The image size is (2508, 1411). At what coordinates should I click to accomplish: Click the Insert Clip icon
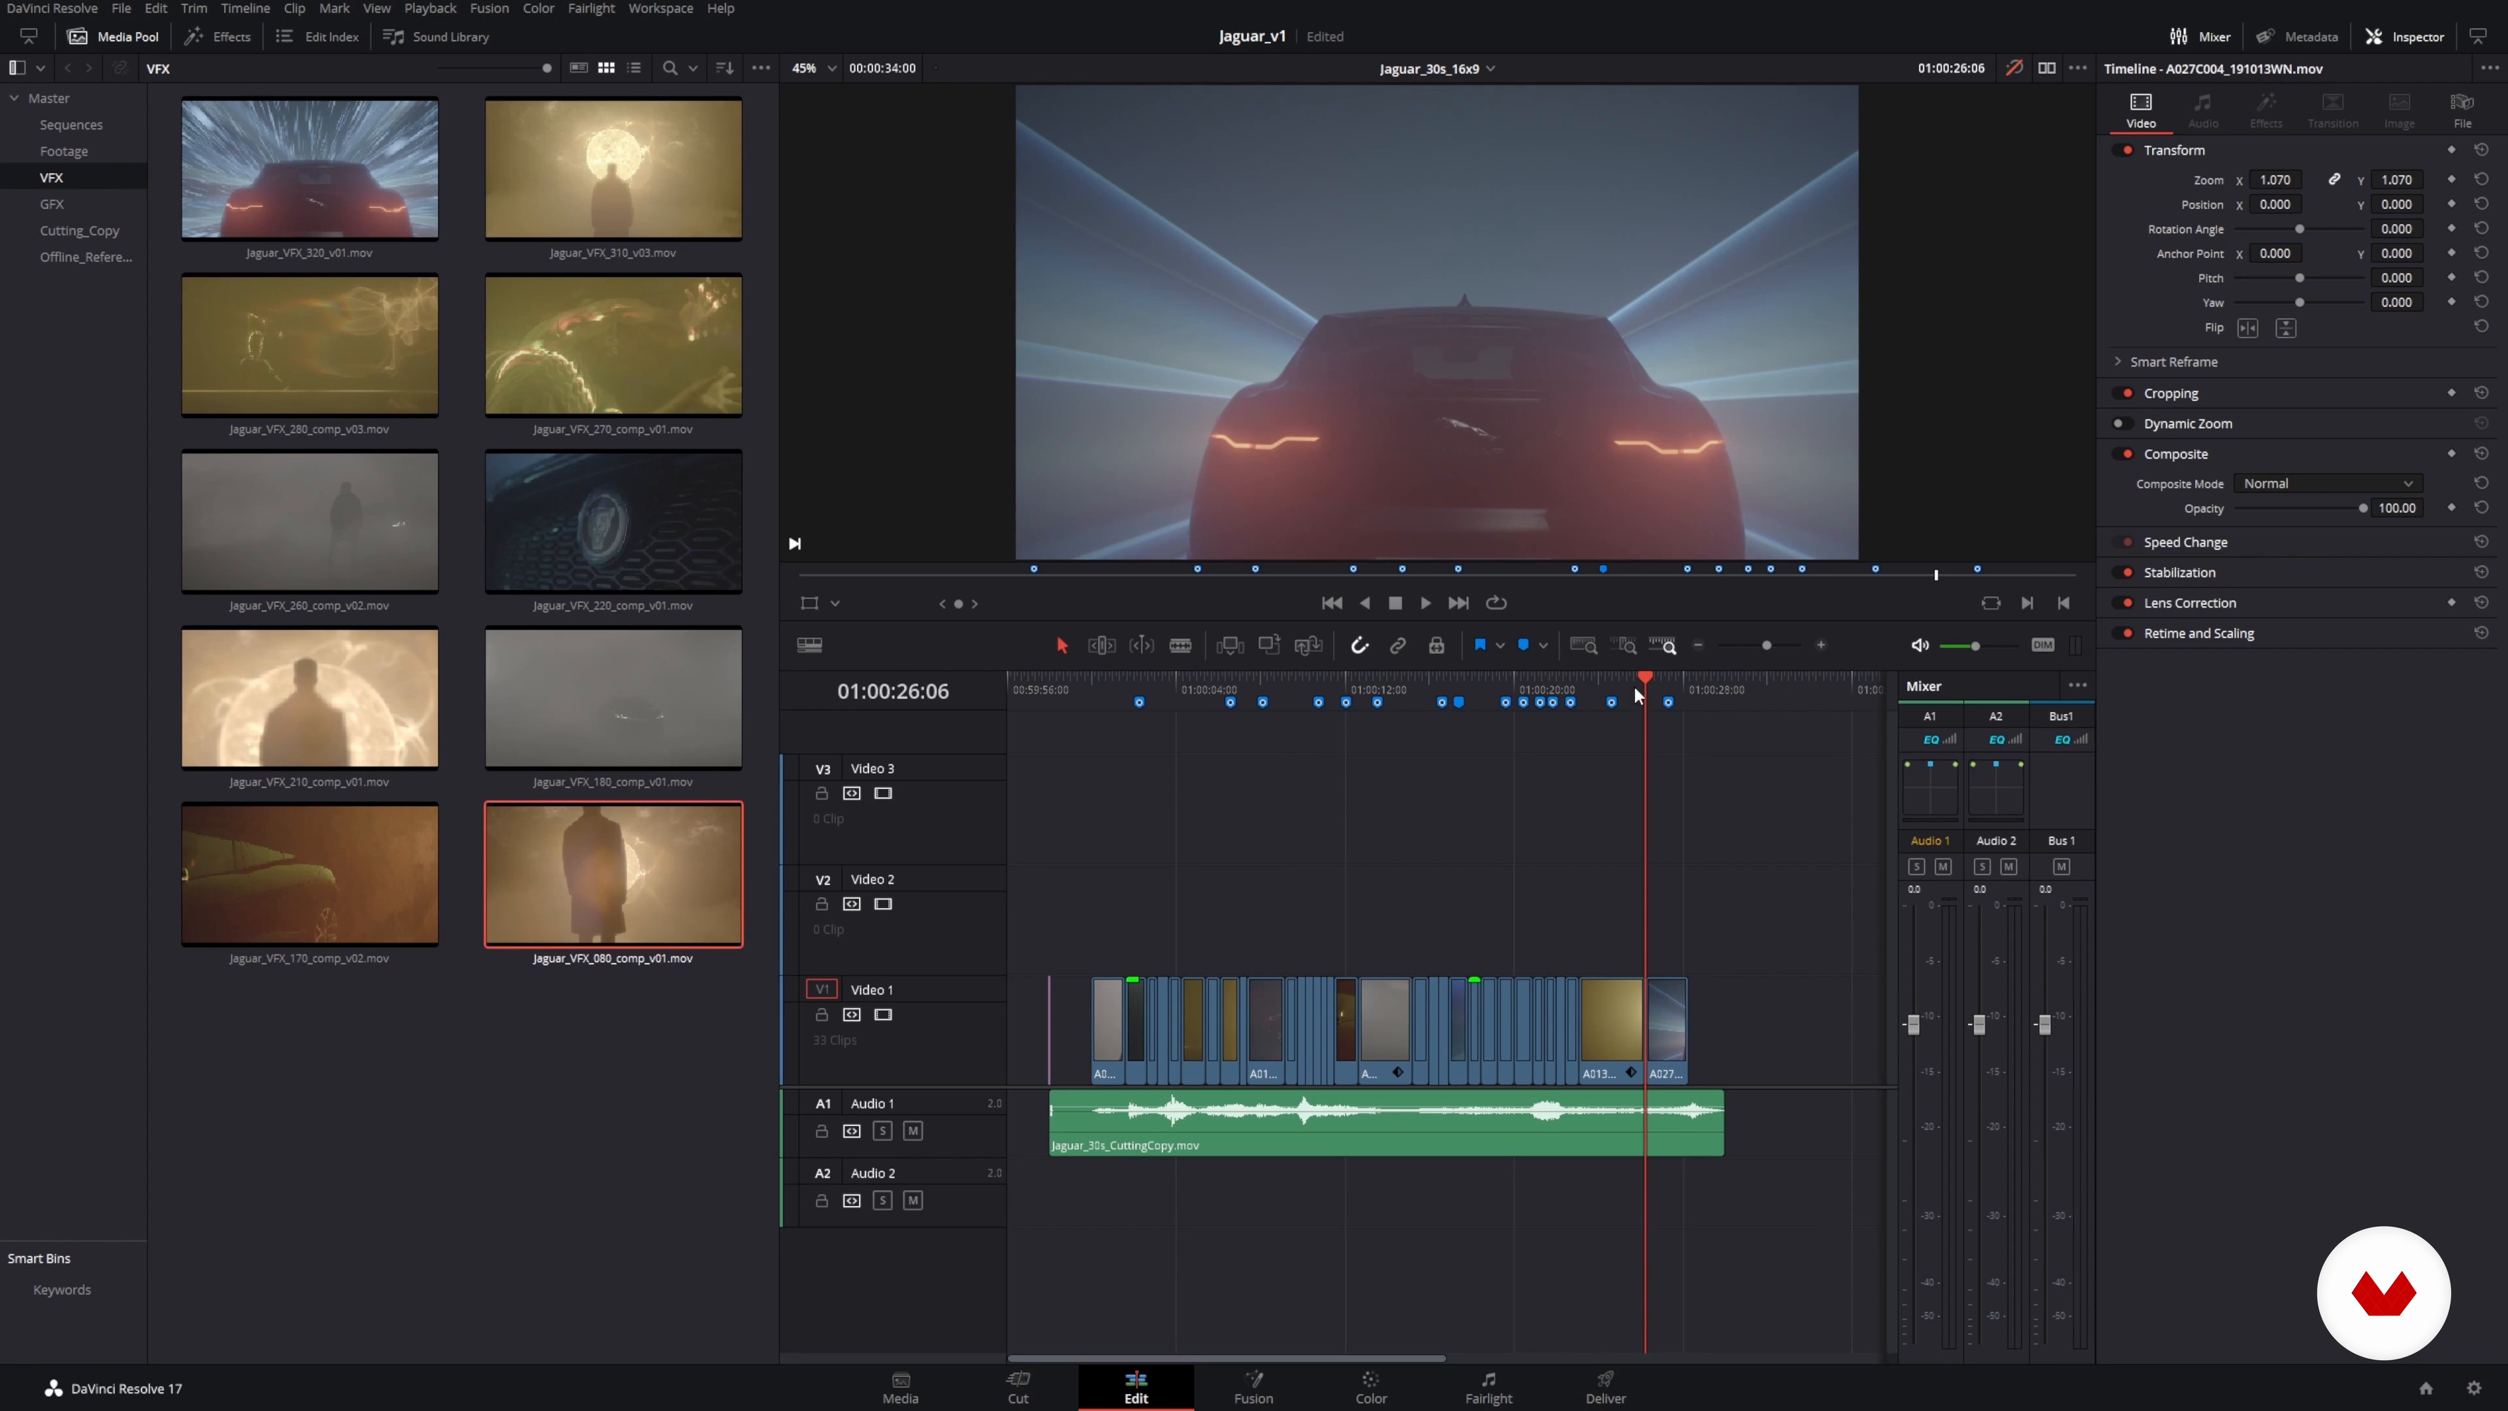tap(1230, 645)
